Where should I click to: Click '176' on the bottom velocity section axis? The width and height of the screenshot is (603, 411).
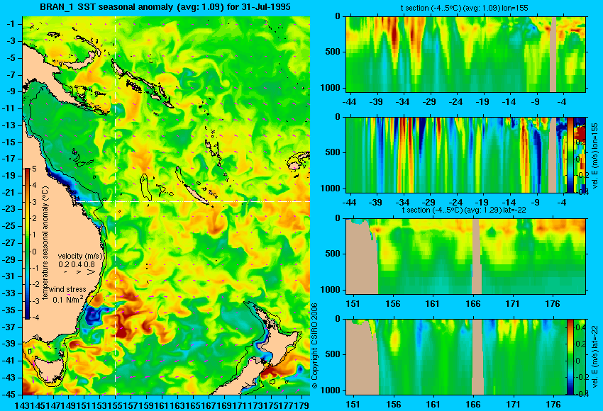(x=553, y=405)
